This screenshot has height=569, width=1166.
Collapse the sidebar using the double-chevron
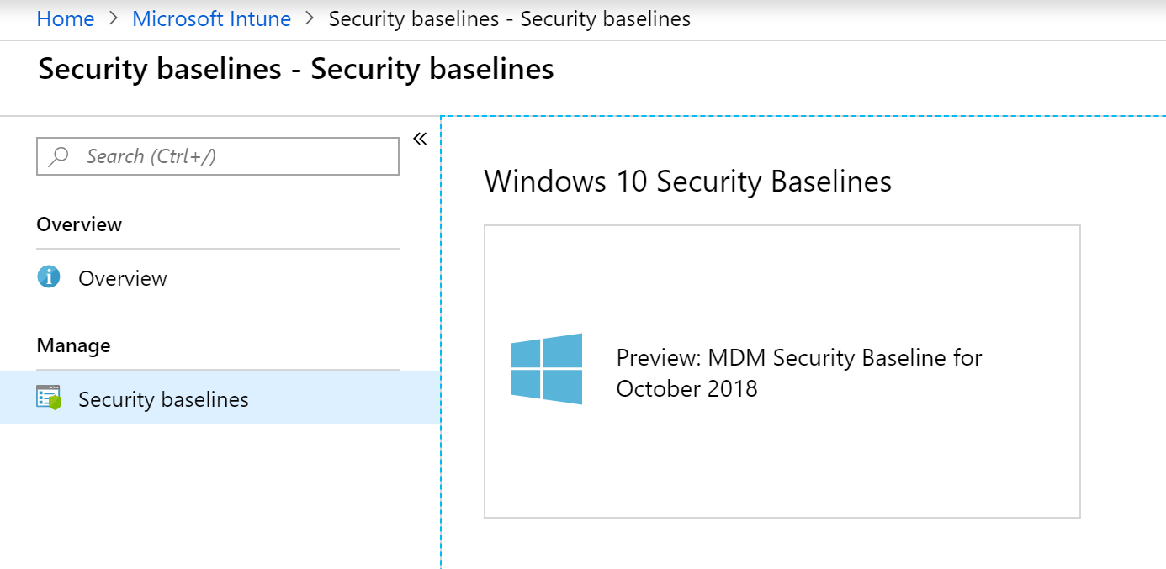coord(419,139)
